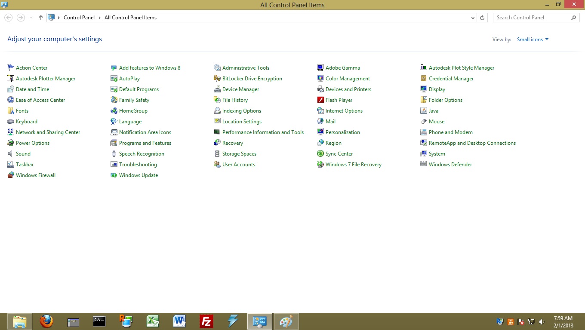Click the Windows Firewall icon

click(x=11, y=175)
